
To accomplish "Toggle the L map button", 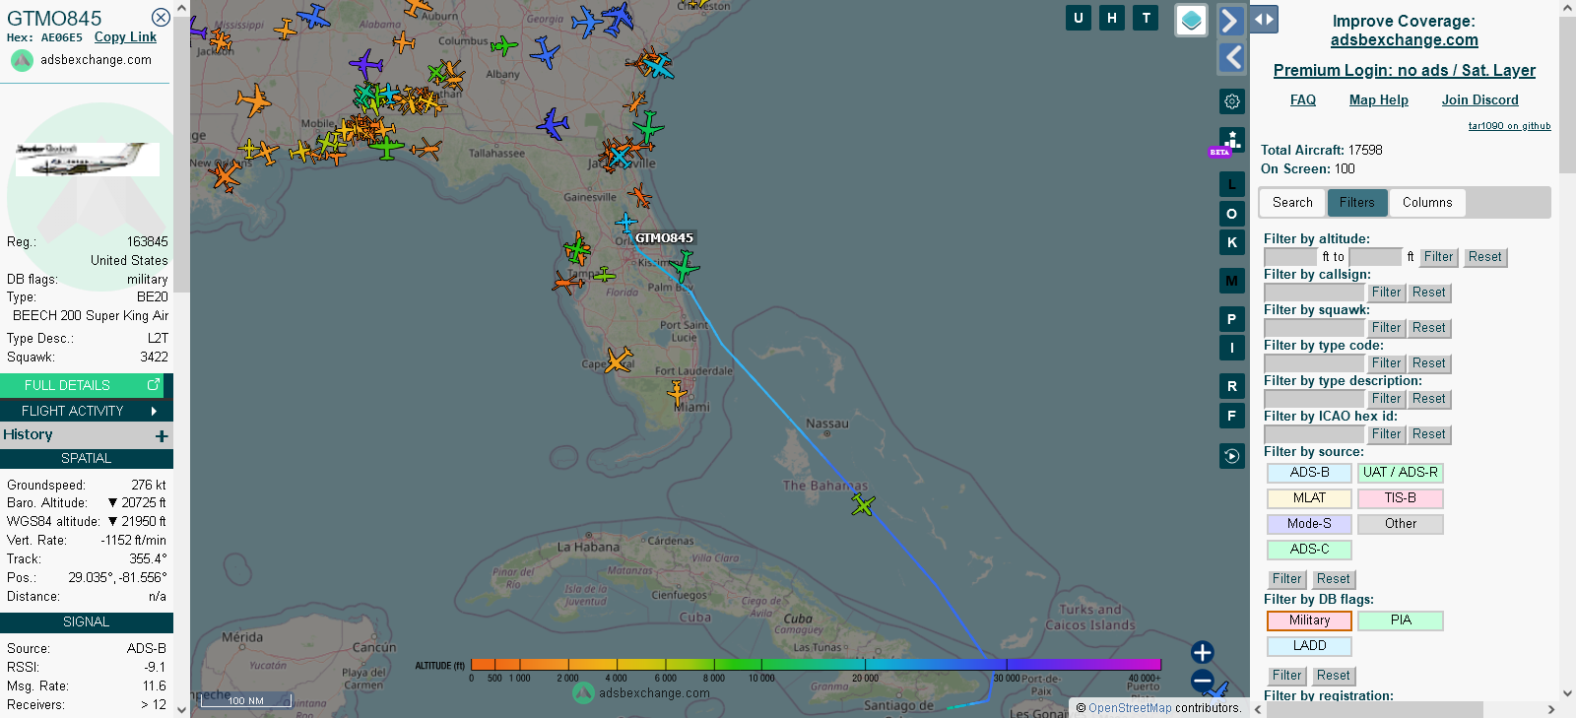I will click(x=1232, y=184).
